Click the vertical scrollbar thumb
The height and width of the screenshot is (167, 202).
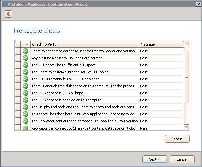[x=187, y=77]
